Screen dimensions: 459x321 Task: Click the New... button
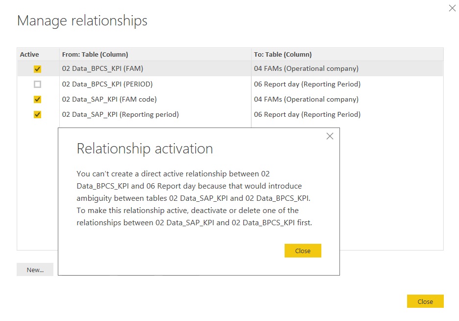pos(35,270)
